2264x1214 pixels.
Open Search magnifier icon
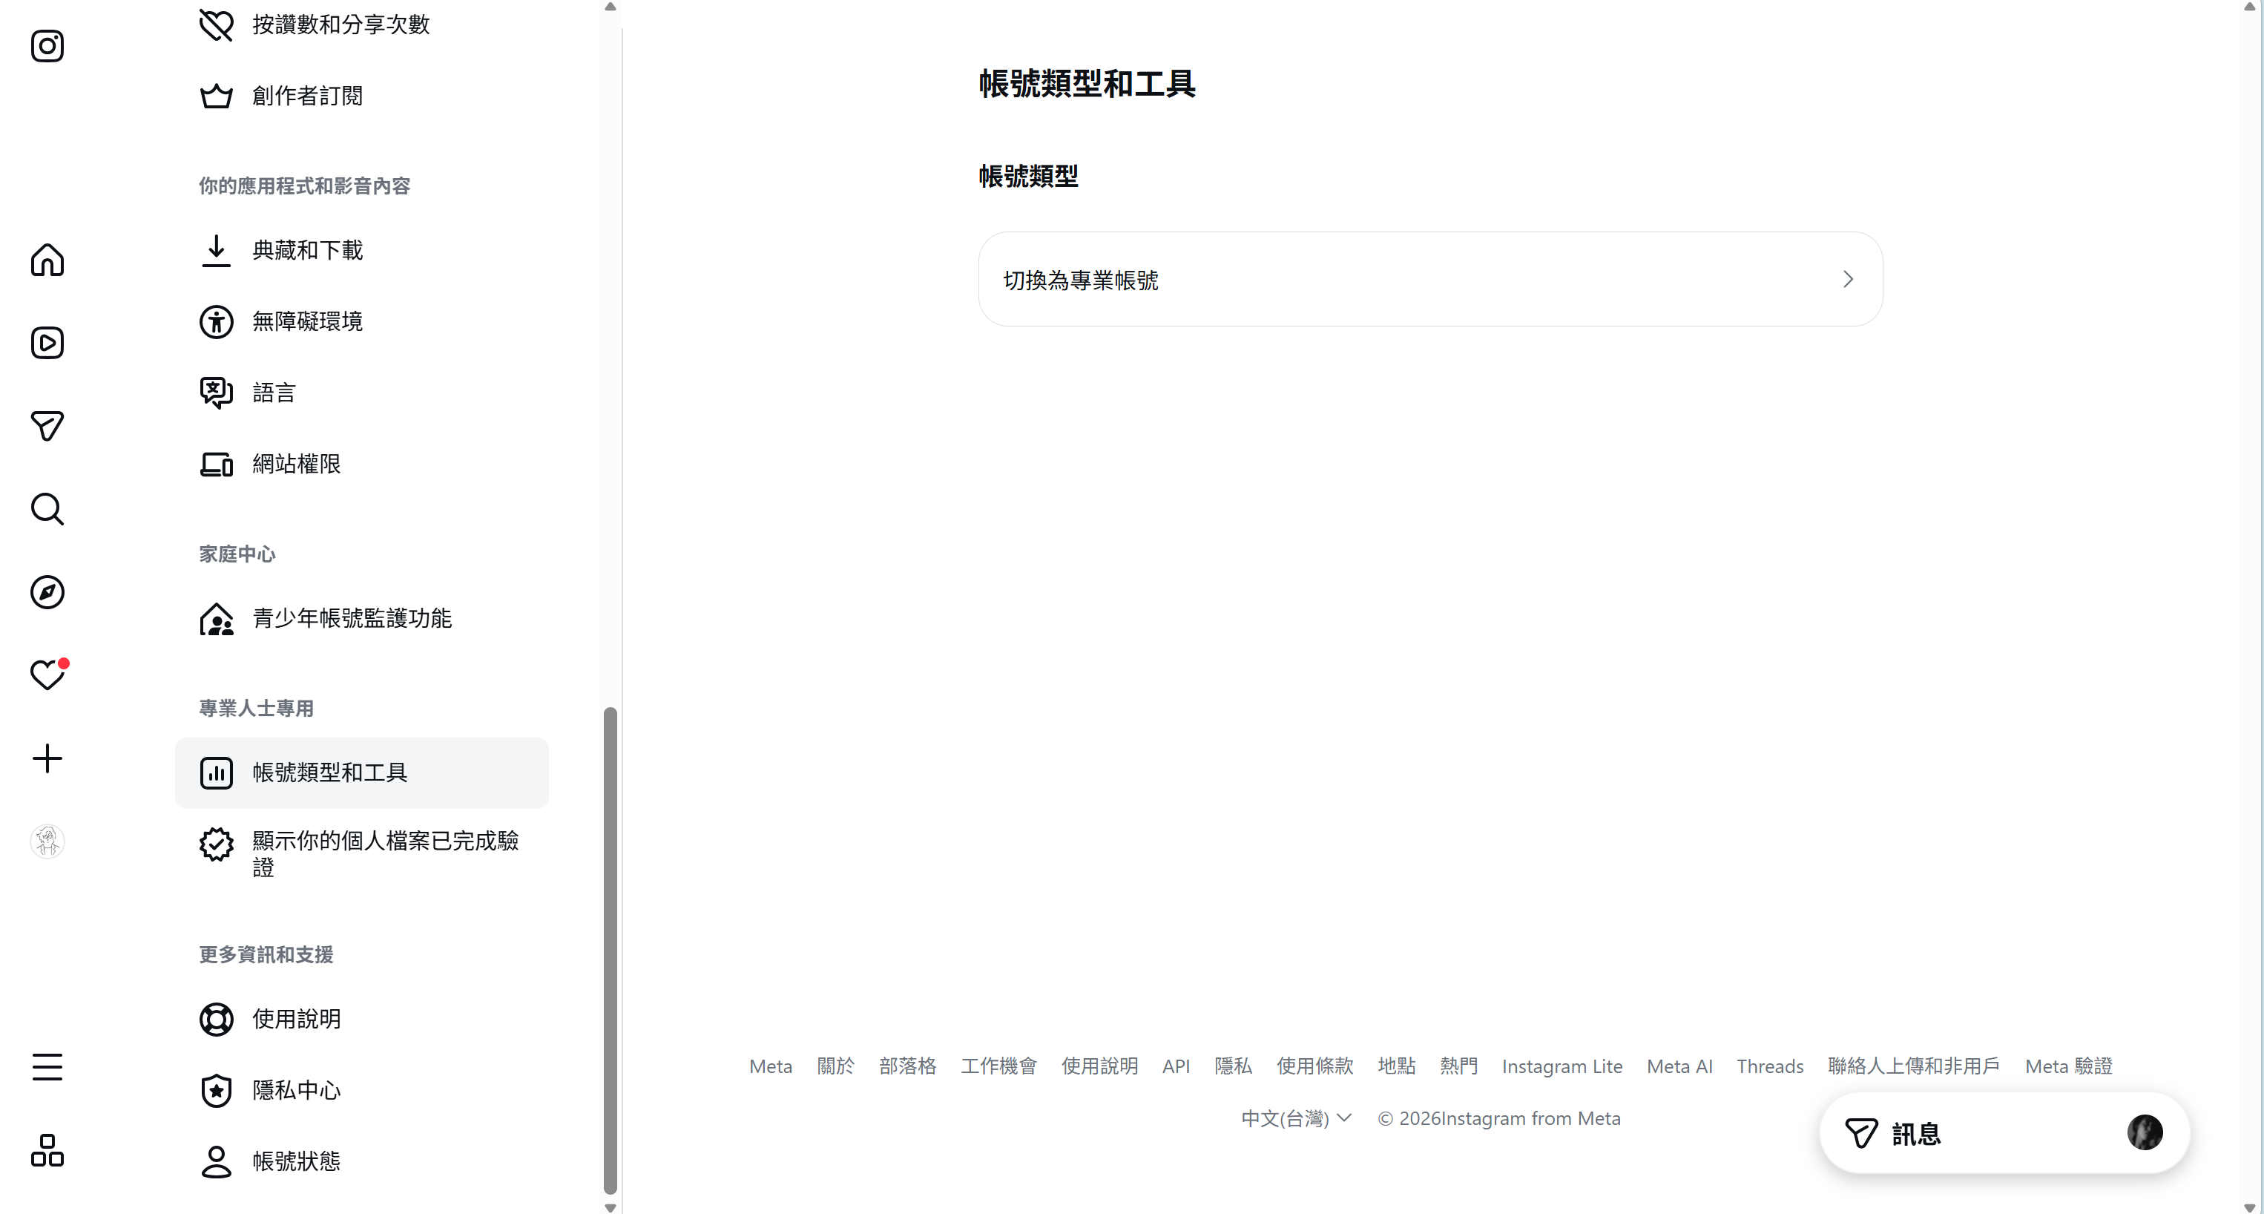click(x=47, y=509)
